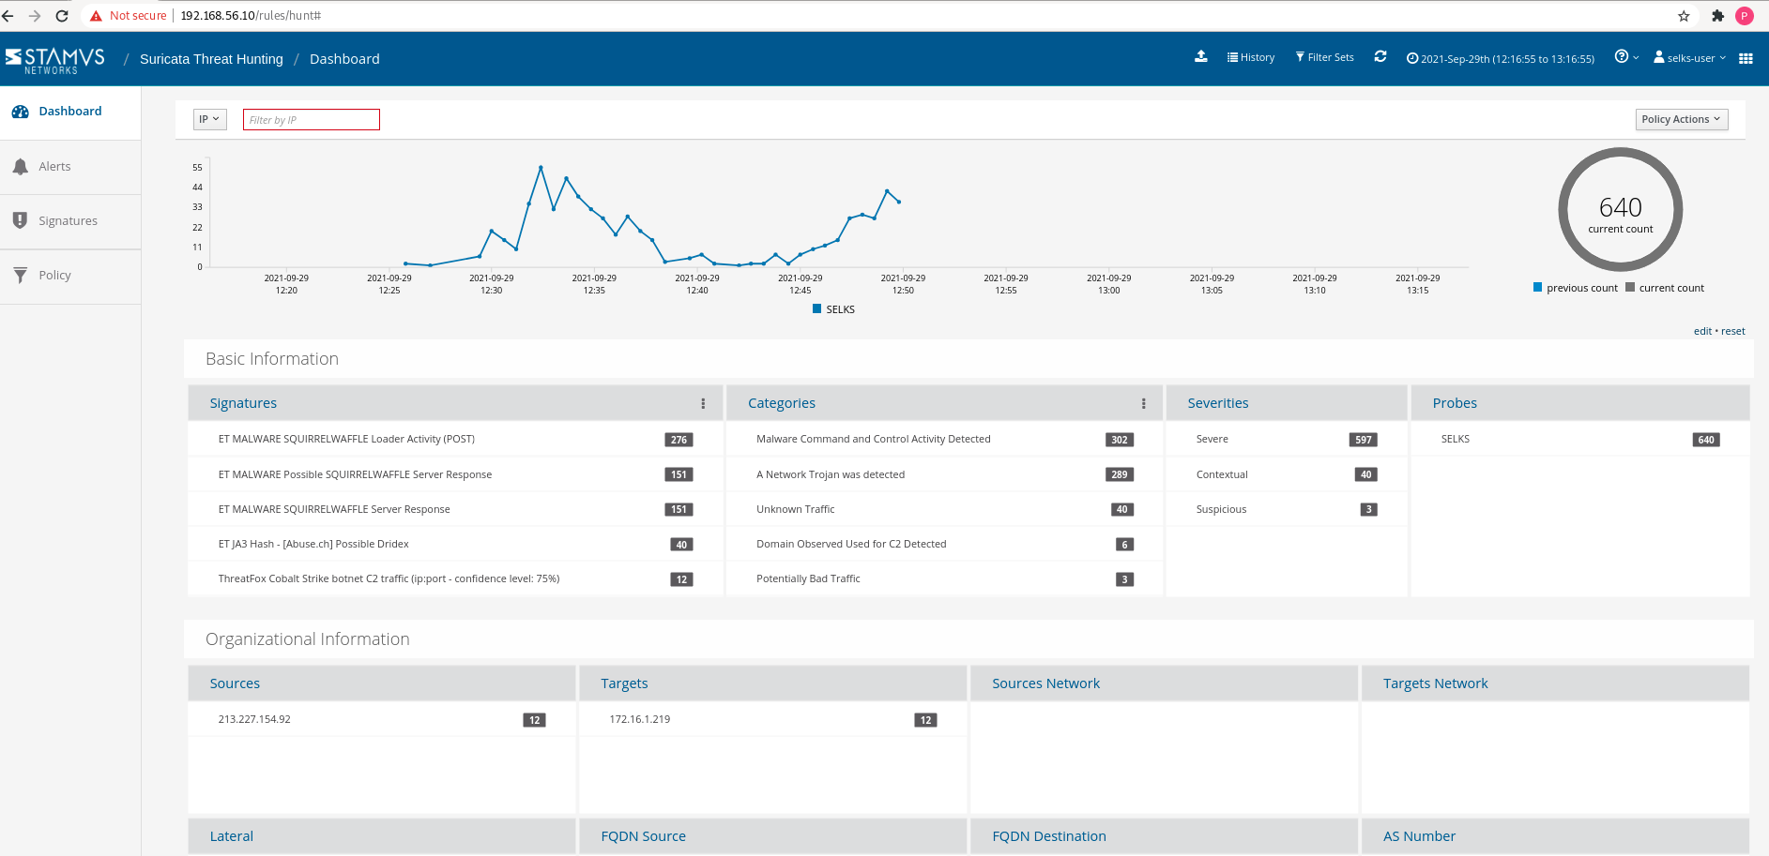Screen dimensions: 1769x856
Task: Open the Policy section from the sidebar
Action: click(54, 275)
